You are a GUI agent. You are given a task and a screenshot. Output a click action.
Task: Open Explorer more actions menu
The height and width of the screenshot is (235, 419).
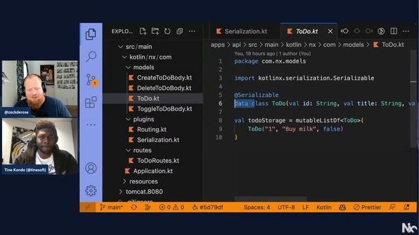(x=192, y=31)
